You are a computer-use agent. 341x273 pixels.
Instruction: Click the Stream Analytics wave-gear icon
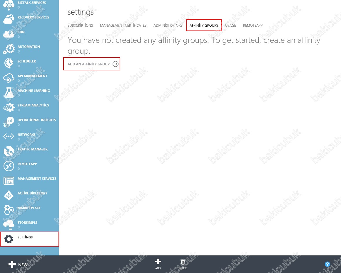(x=9, y=107)
